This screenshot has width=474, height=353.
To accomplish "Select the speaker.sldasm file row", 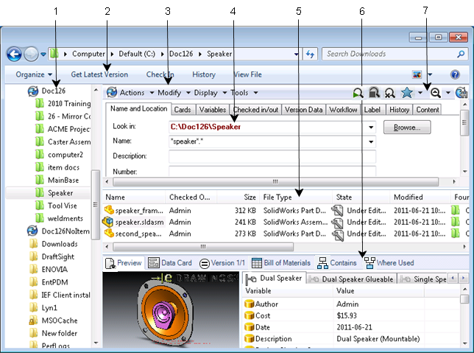I will (x=140, y=221).
